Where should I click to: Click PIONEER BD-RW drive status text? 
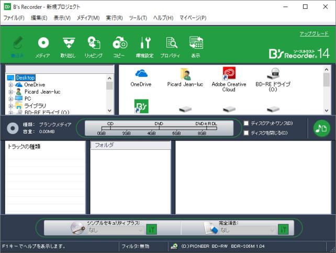point(223,246)
